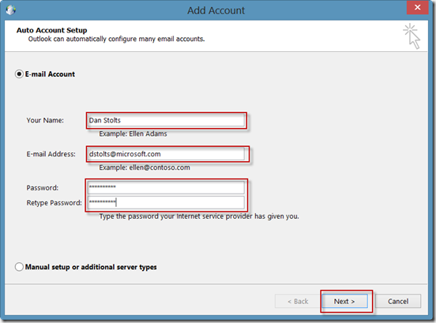The image size is (436, 323).
Task: Click the Auto Account Setup heading
Action: (51, 30)
